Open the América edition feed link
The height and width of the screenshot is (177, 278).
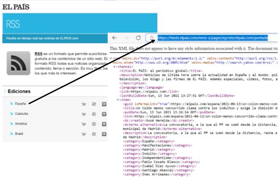click(21, 124)
